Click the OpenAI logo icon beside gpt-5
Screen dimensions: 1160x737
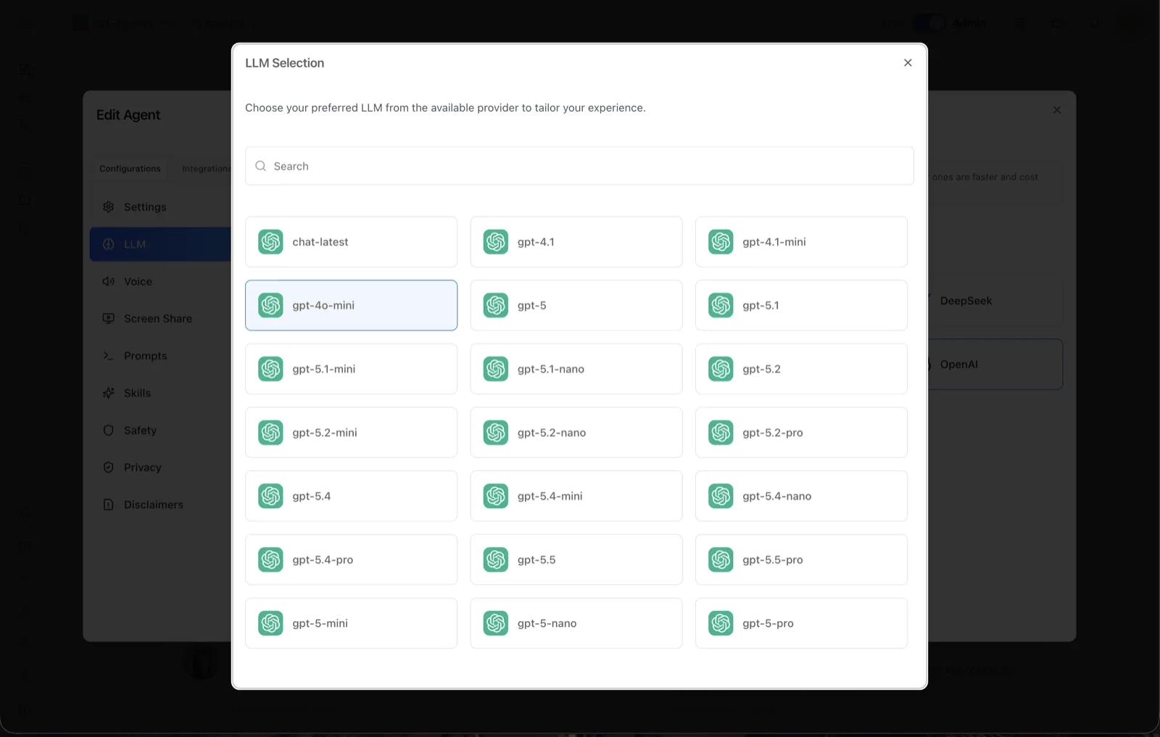click(496, 305)
